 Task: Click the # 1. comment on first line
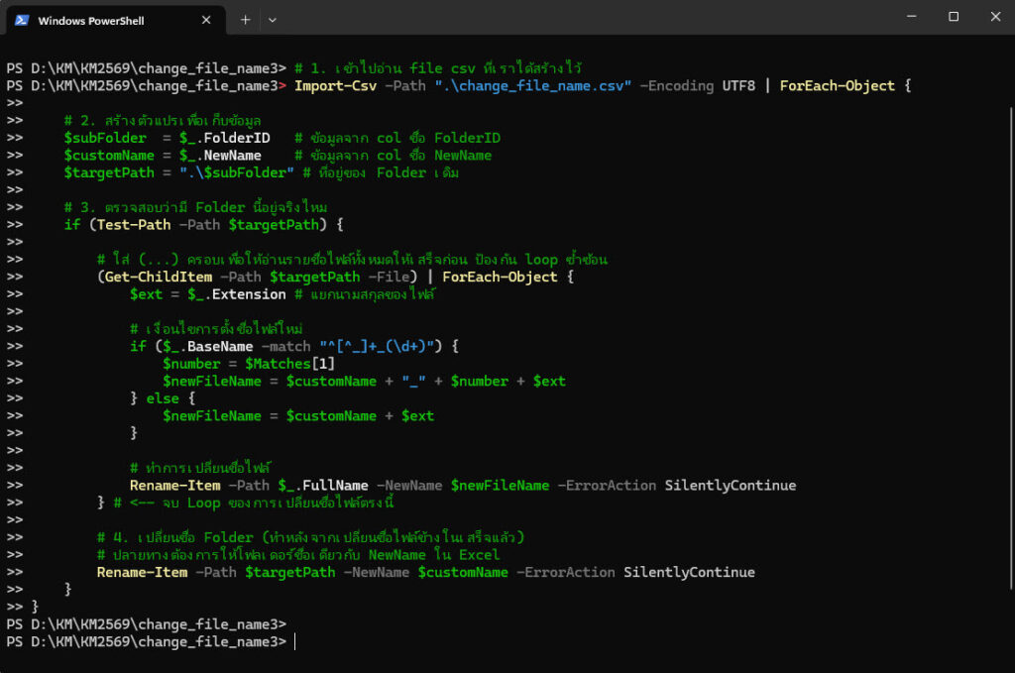(438, 68)
